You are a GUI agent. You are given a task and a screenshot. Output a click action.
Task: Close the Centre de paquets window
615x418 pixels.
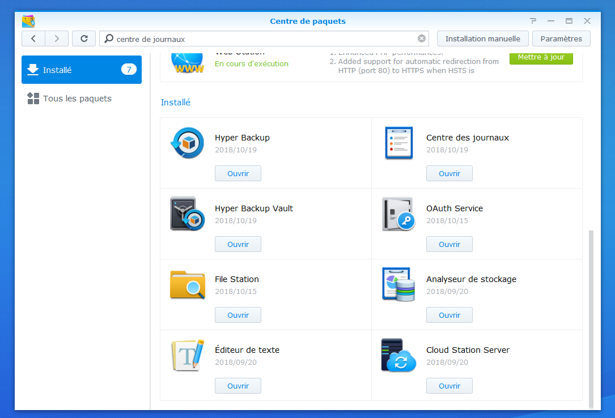click(587, 21)
